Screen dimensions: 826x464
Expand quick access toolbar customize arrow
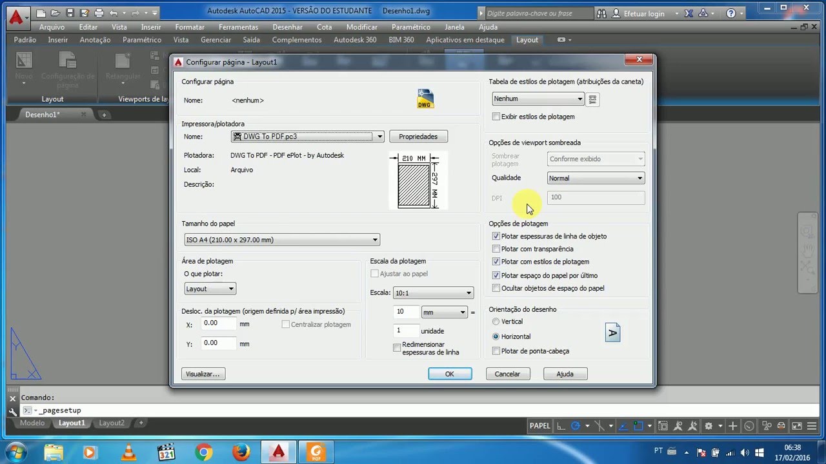pyautogui.click(x=155, y=12)
